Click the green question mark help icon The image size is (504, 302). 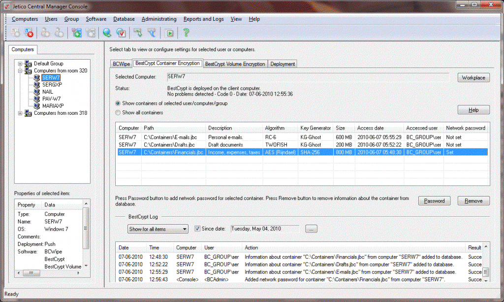coord(186,33)
